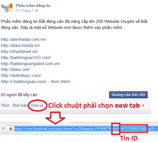158x143 pixels.
Task: Open the batdongsangiatot.com.vn link
Action: click(30, 64)
